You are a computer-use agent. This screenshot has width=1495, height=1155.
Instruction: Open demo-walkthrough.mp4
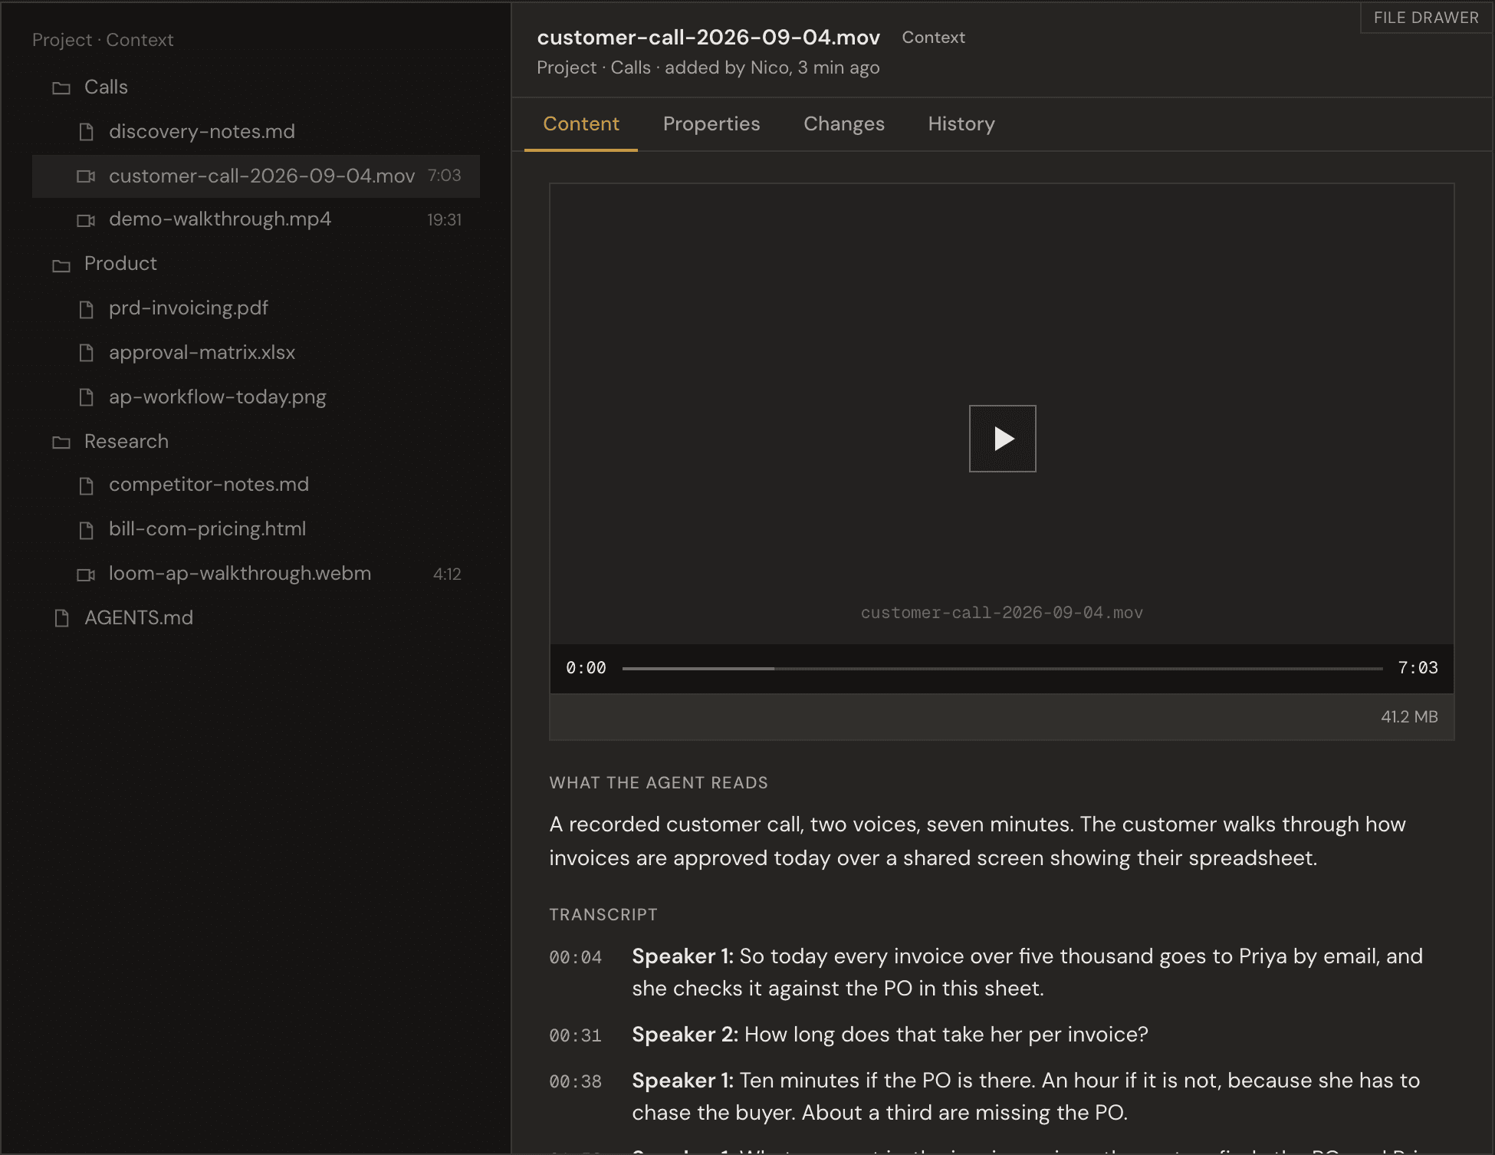click(x=256, y=219)
